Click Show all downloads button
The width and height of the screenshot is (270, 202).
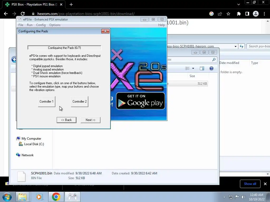[250, 184]
